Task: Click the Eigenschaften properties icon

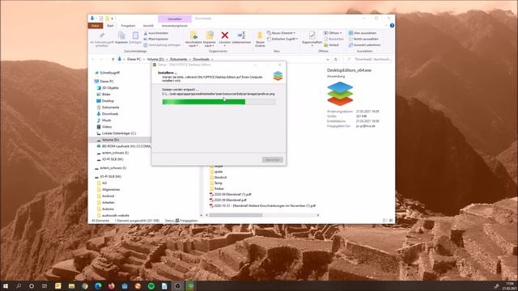Action: pos(312,36)
